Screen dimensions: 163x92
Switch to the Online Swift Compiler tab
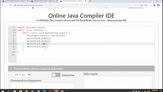(x=15, y=1)
